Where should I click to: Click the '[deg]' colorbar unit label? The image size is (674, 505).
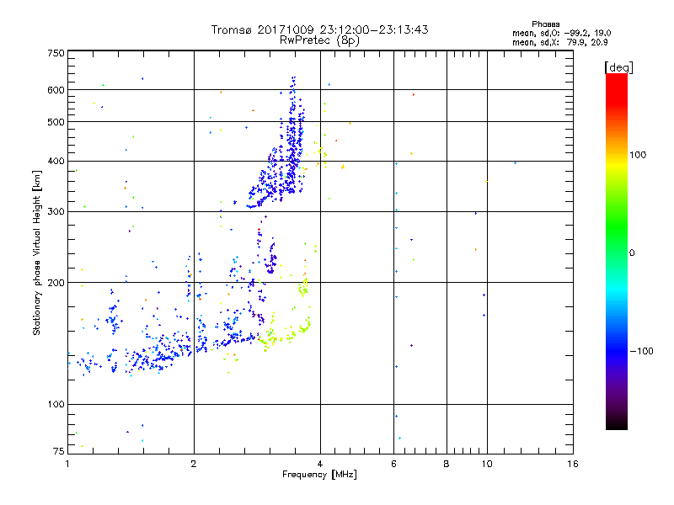coord(618,67)
